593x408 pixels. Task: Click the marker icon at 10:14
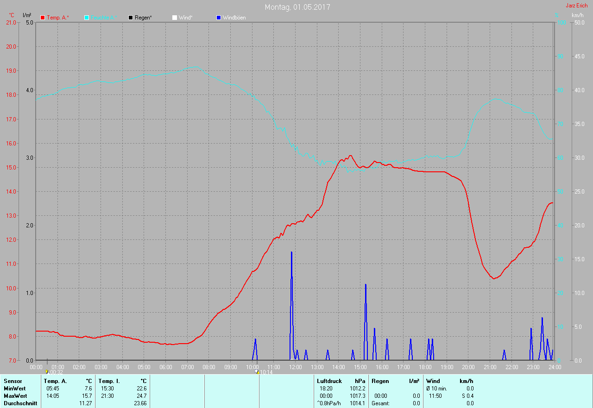(257, 371)
